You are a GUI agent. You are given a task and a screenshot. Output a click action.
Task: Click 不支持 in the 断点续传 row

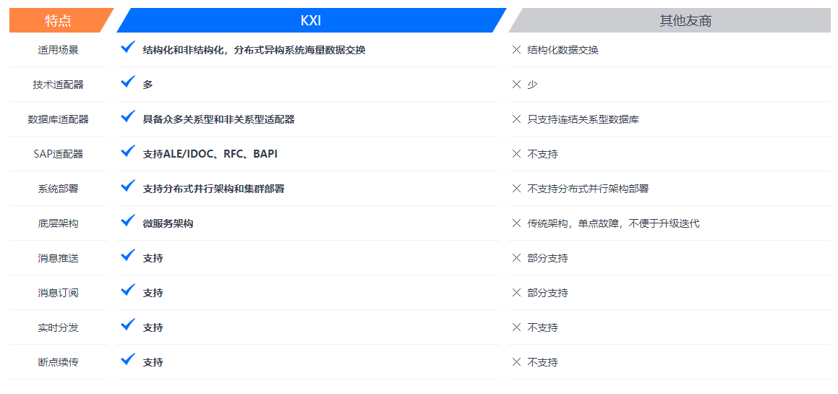tap(542, 362)
